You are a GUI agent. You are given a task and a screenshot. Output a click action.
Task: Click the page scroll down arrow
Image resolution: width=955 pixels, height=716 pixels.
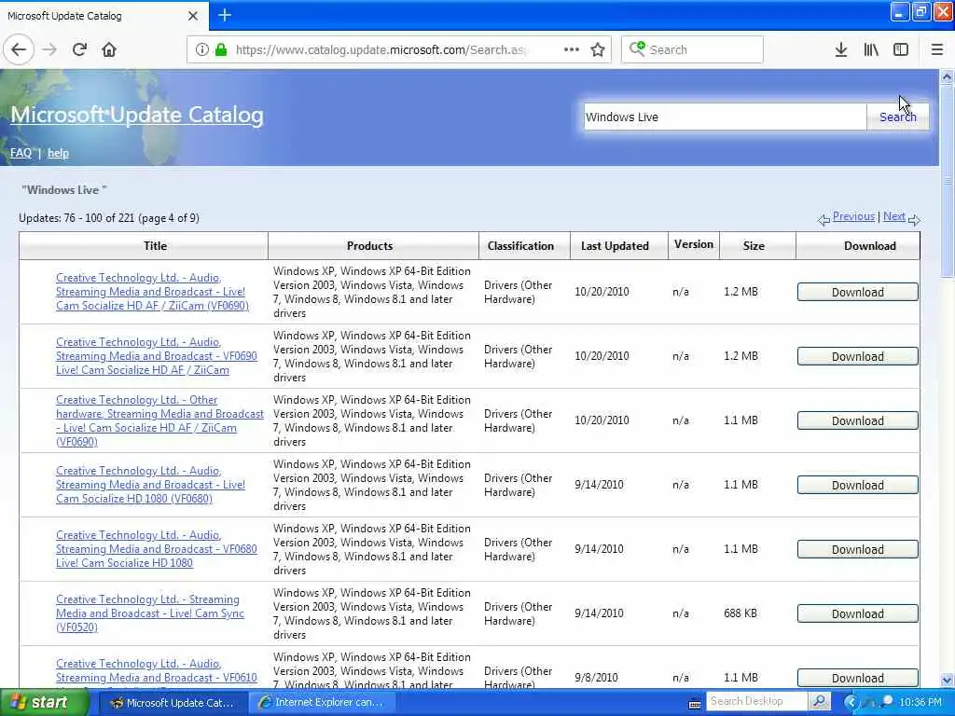(x=947, y=680)
